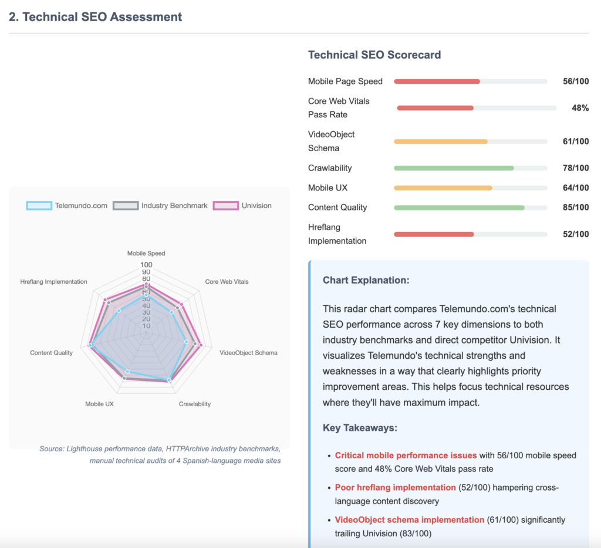Image resolution: width=601 pixels, height=548 pixels.
Task: Select the Crawlability green progress bar
Action: pyautogui.click(x=454, y=168)
